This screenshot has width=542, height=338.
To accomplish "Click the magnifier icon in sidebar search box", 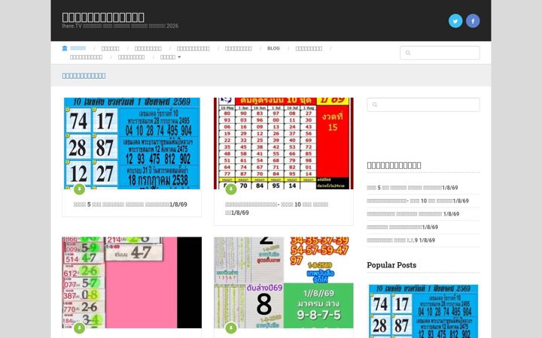I will click(375, 104).
